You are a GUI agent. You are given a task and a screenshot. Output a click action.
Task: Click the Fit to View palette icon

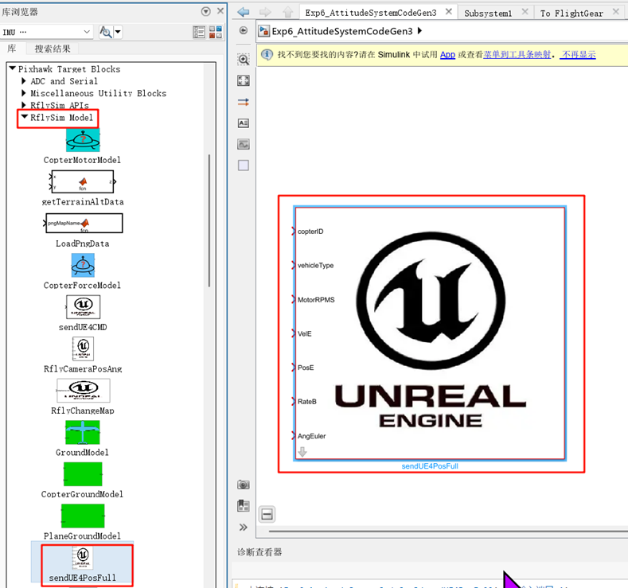(244, 81)
